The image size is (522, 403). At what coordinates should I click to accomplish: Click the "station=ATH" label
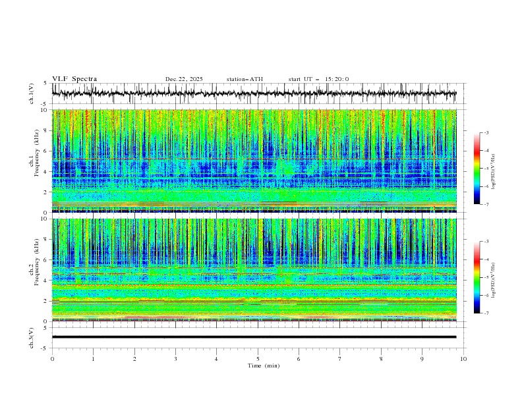pyautogui.click(x=245, y=79)
